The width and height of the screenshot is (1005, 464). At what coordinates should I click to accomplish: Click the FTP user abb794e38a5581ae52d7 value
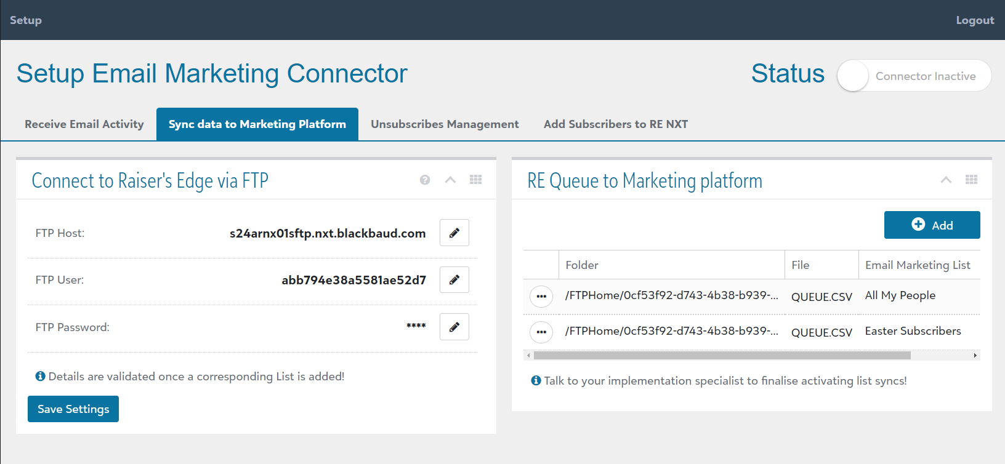click(354, 280)
